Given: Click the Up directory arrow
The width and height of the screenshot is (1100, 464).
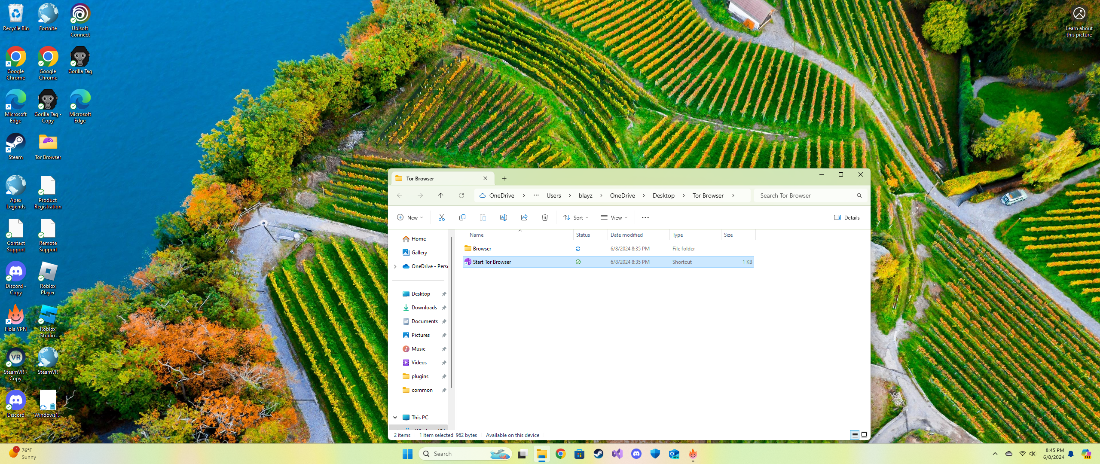Looking at the screenshot, I should 440,195.
